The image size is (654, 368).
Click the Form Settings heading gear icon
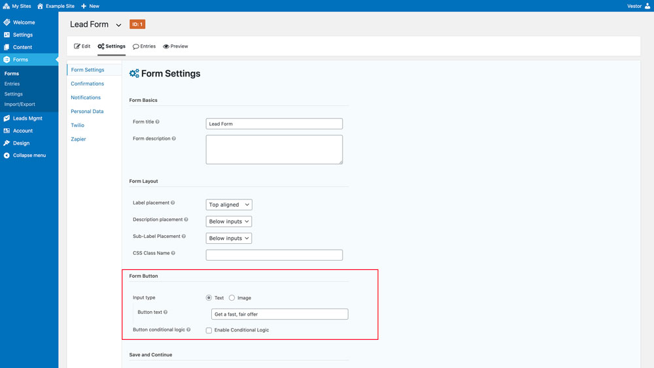(x=134, y=73)
